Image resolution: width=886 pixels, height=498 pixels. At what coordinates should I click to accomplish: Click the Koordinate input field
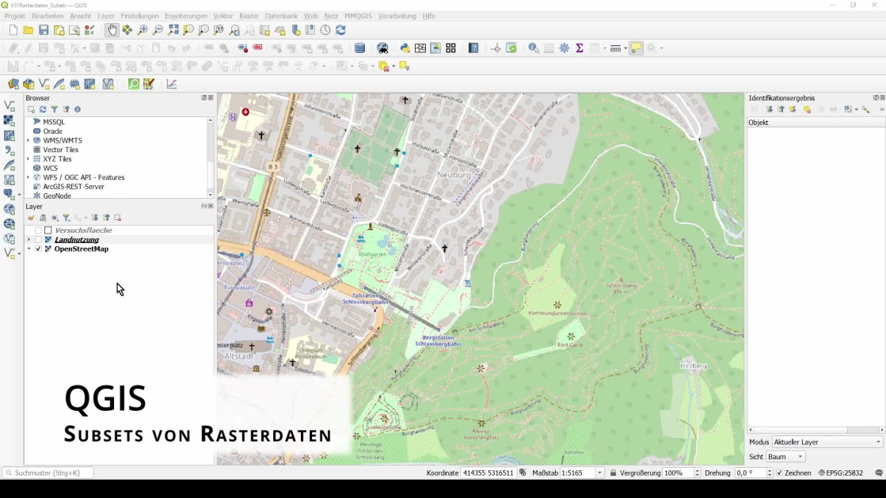(489, 473)
